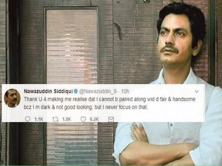Expand the tweet options chevron
The image size is (222, 166).
(197, 91)
